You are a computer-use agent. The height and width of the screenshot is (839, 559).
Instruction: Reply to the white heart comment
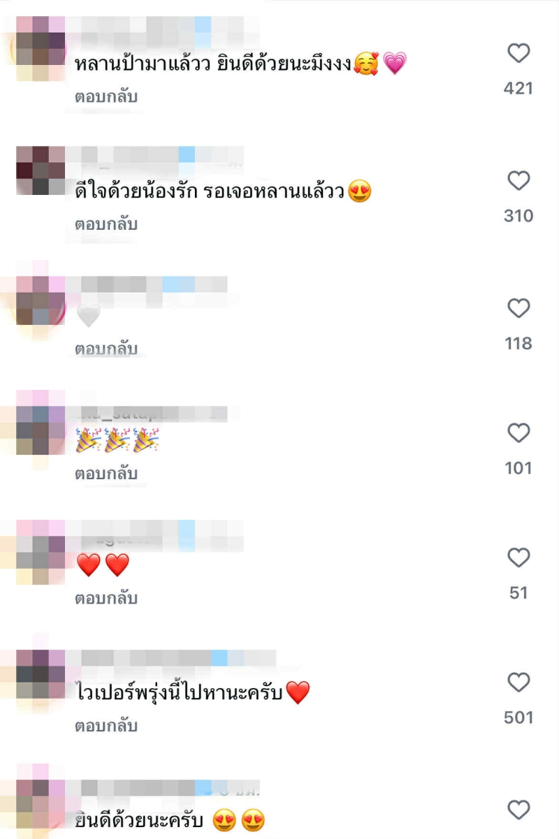[106, 349]
